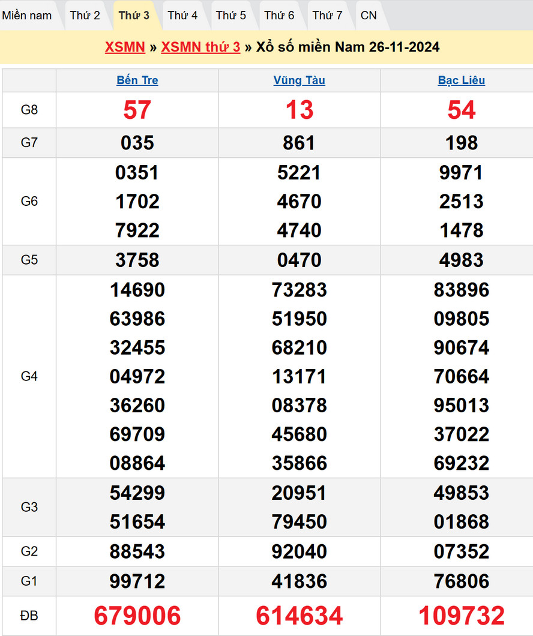Go to the Thứ 4 tab

[x=182, y=16]
